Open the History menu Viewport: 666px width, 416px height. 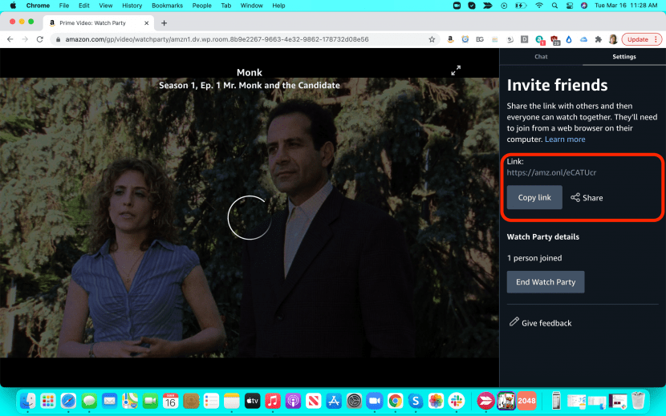point(132,6)
